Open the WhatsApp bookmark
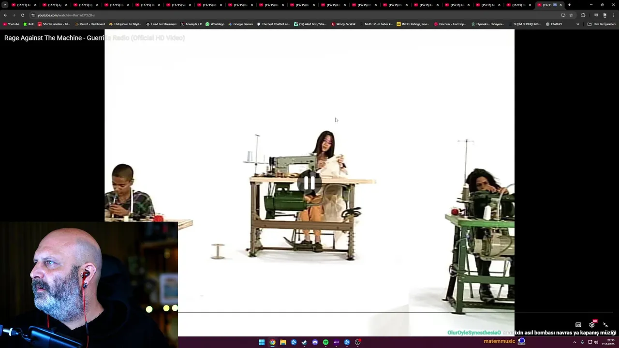The height and width of the screenshot is (348, 619). (x=215, y=24)
